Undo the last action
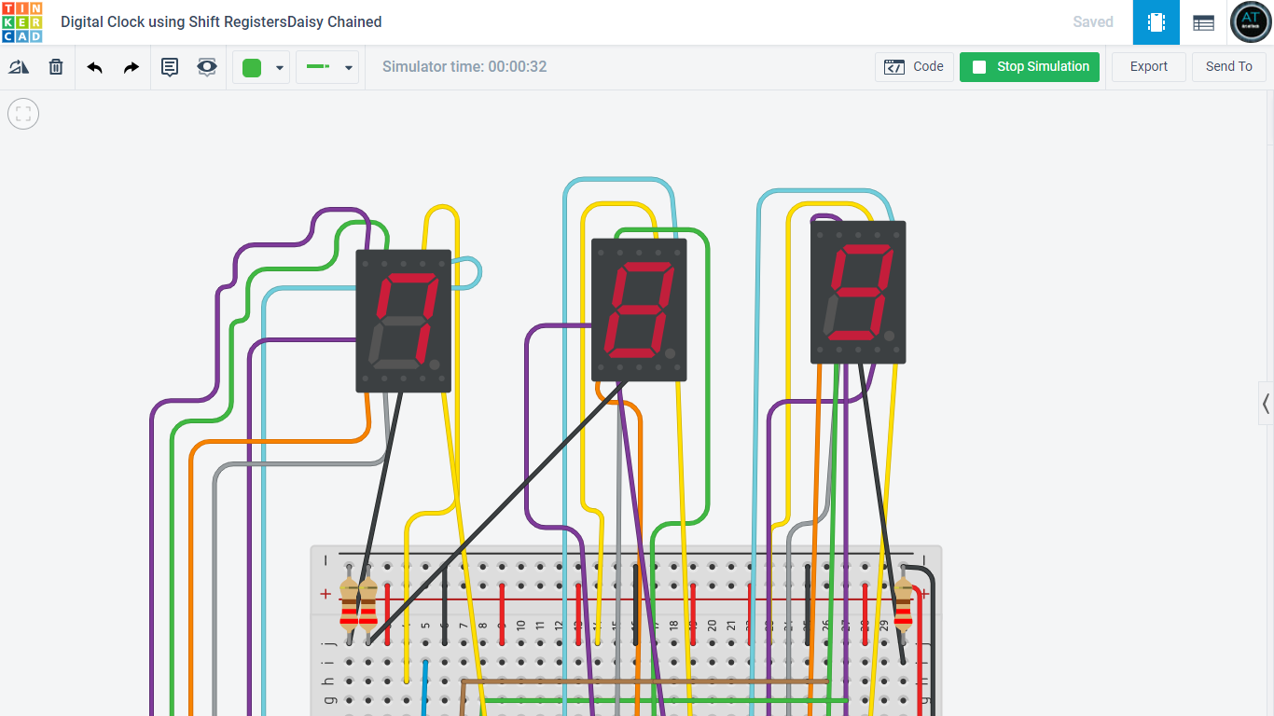1274x716 pixels. point(94,67)
